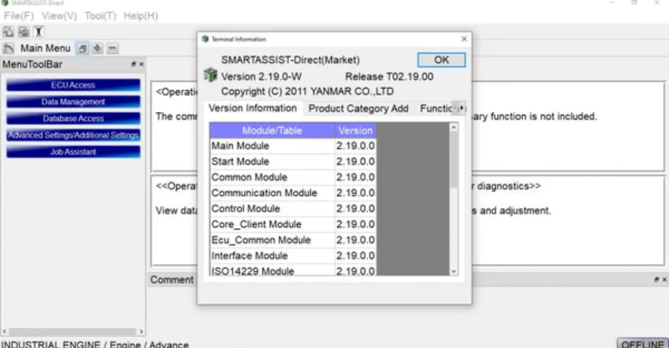Click the minus icon after Main Menu
The image size is (669, 348).
coord(112,48)
